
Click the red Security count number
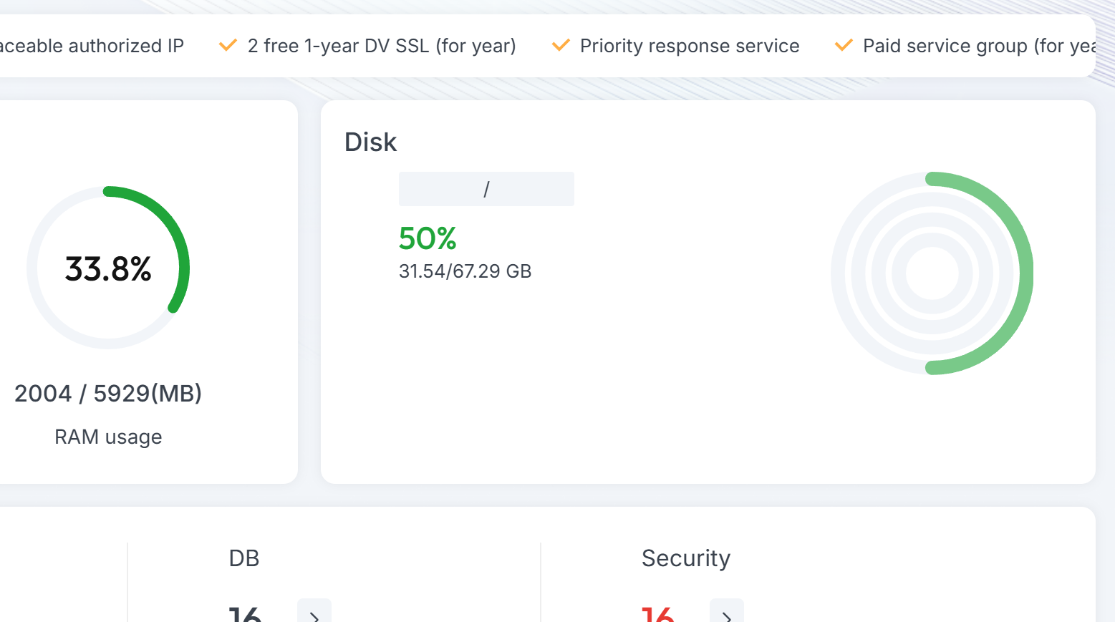point(657,614)
